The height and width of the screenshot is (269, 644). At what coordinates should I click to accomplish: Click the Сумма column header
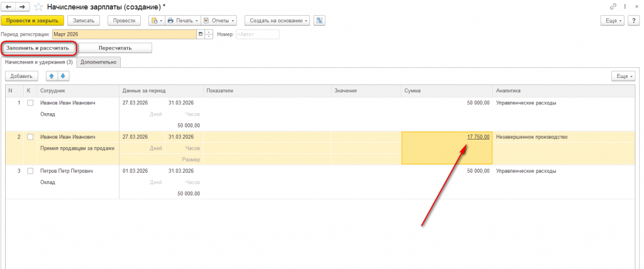pos(447,91)
